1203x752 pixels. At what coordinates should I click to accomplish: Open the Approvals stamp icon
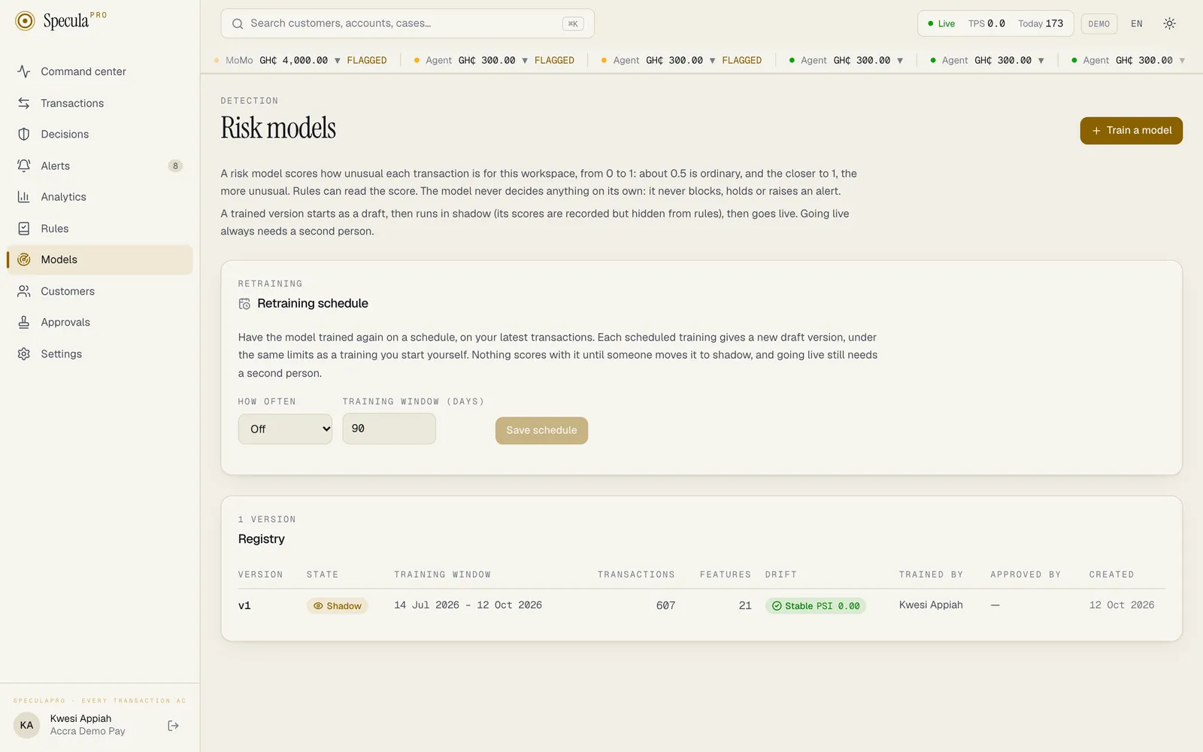24,322
